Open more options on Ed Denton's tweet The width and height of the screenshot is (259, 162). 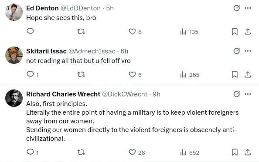[x=248, y=8]
